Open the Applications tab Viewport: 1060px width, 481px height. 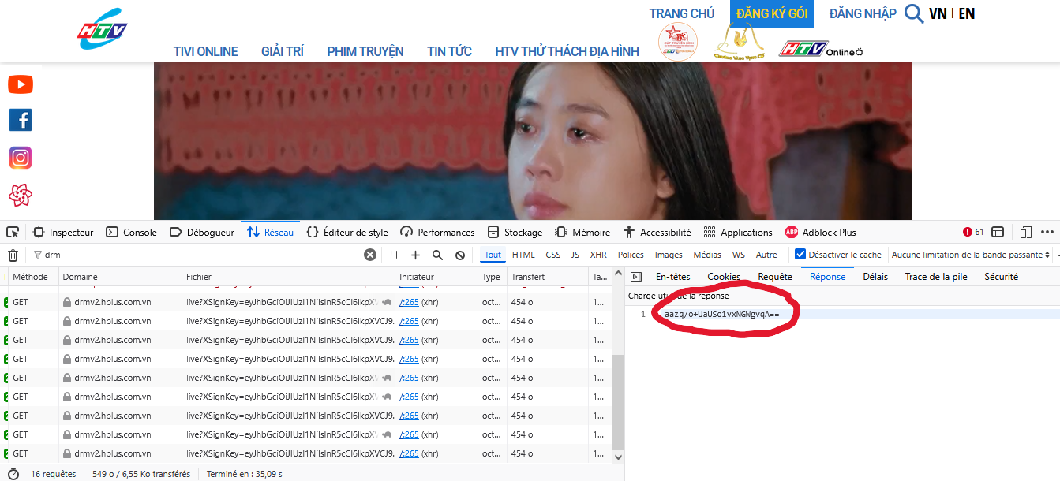pyautogui.click(x=738, y=232)
